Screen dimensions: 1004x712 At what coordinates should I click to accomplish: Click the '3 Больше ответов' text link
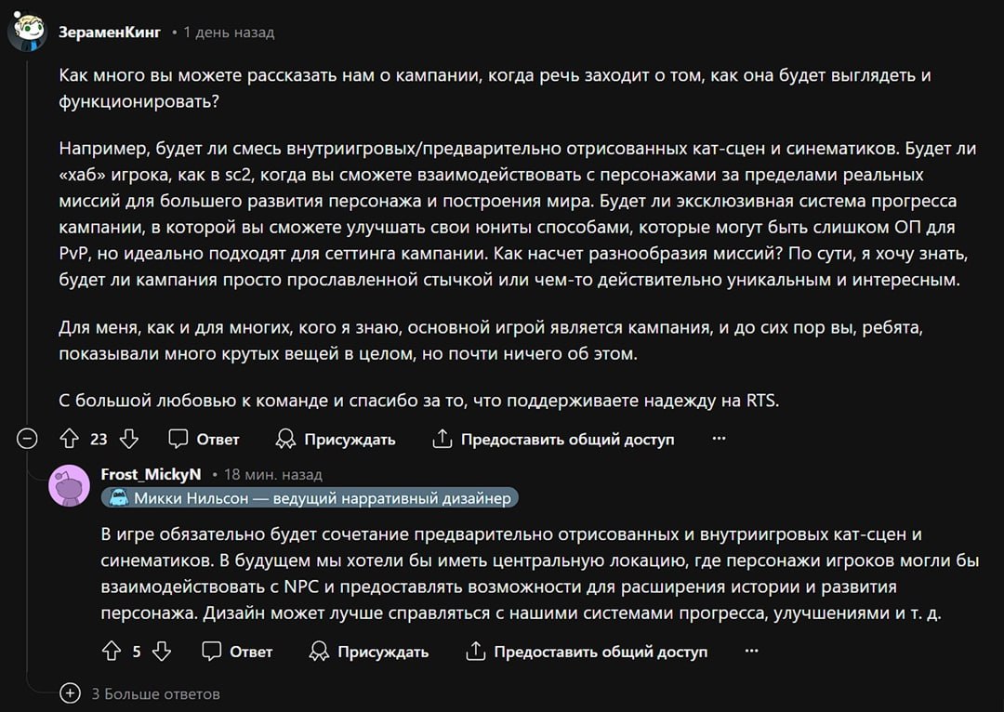click(x=155, y=694)
